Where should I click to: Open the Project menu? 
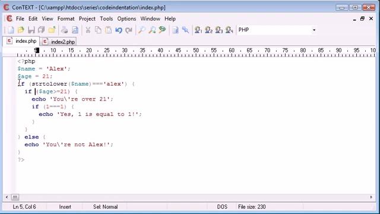87,18
